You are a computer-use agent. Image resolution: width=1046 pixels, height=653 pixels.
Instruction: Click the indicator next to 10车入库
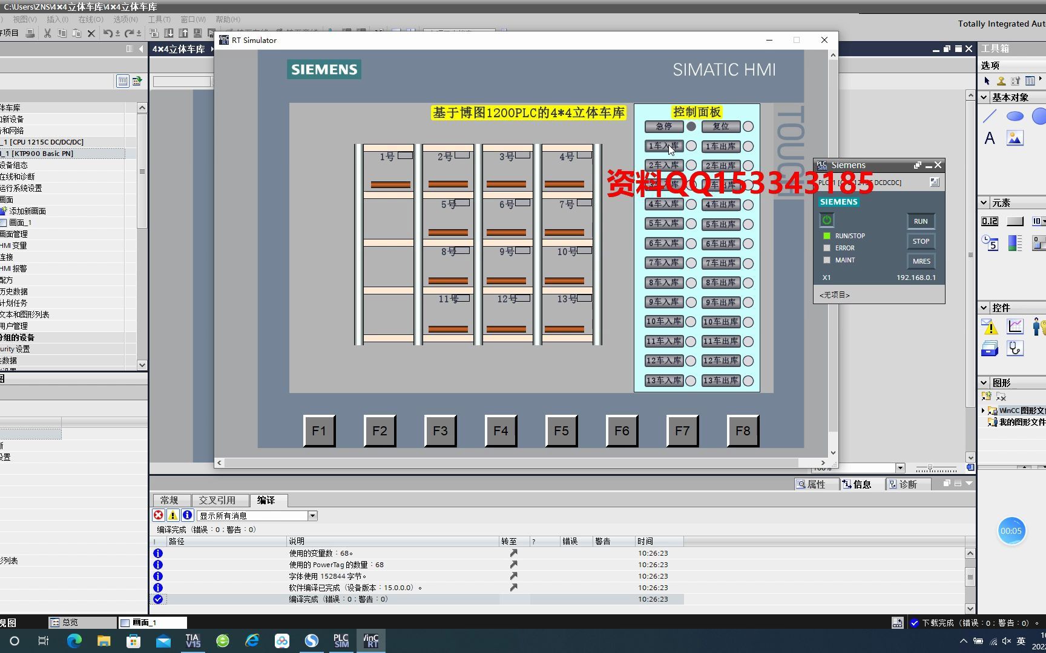[691, 322]
